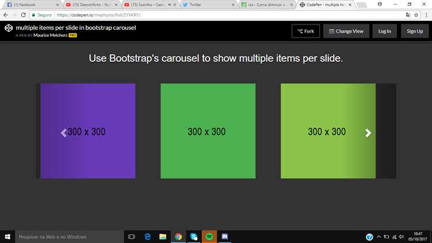Image resolution: width=432 pixels, height=243 pixels.
Task: Expand hidden system tray icons
Action: point(379,237)
